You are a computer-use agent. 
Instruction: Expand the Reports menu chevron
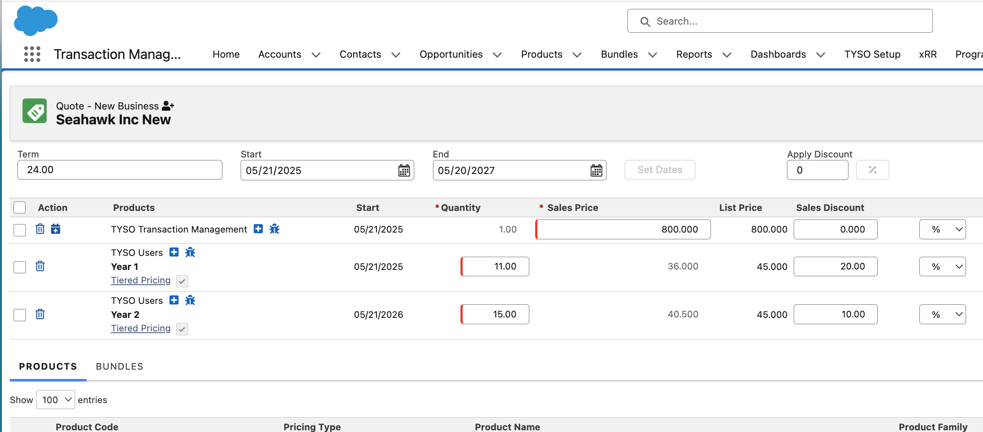[727, 55]
